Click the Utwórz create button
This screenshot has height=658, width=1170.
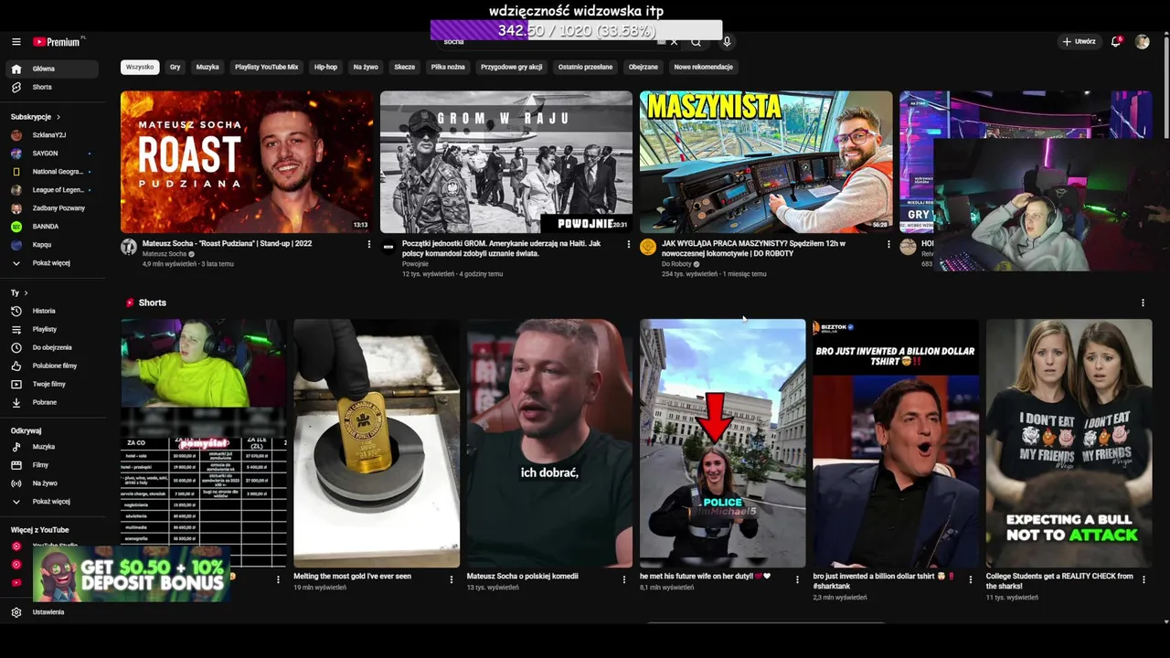click(1079, 42)
